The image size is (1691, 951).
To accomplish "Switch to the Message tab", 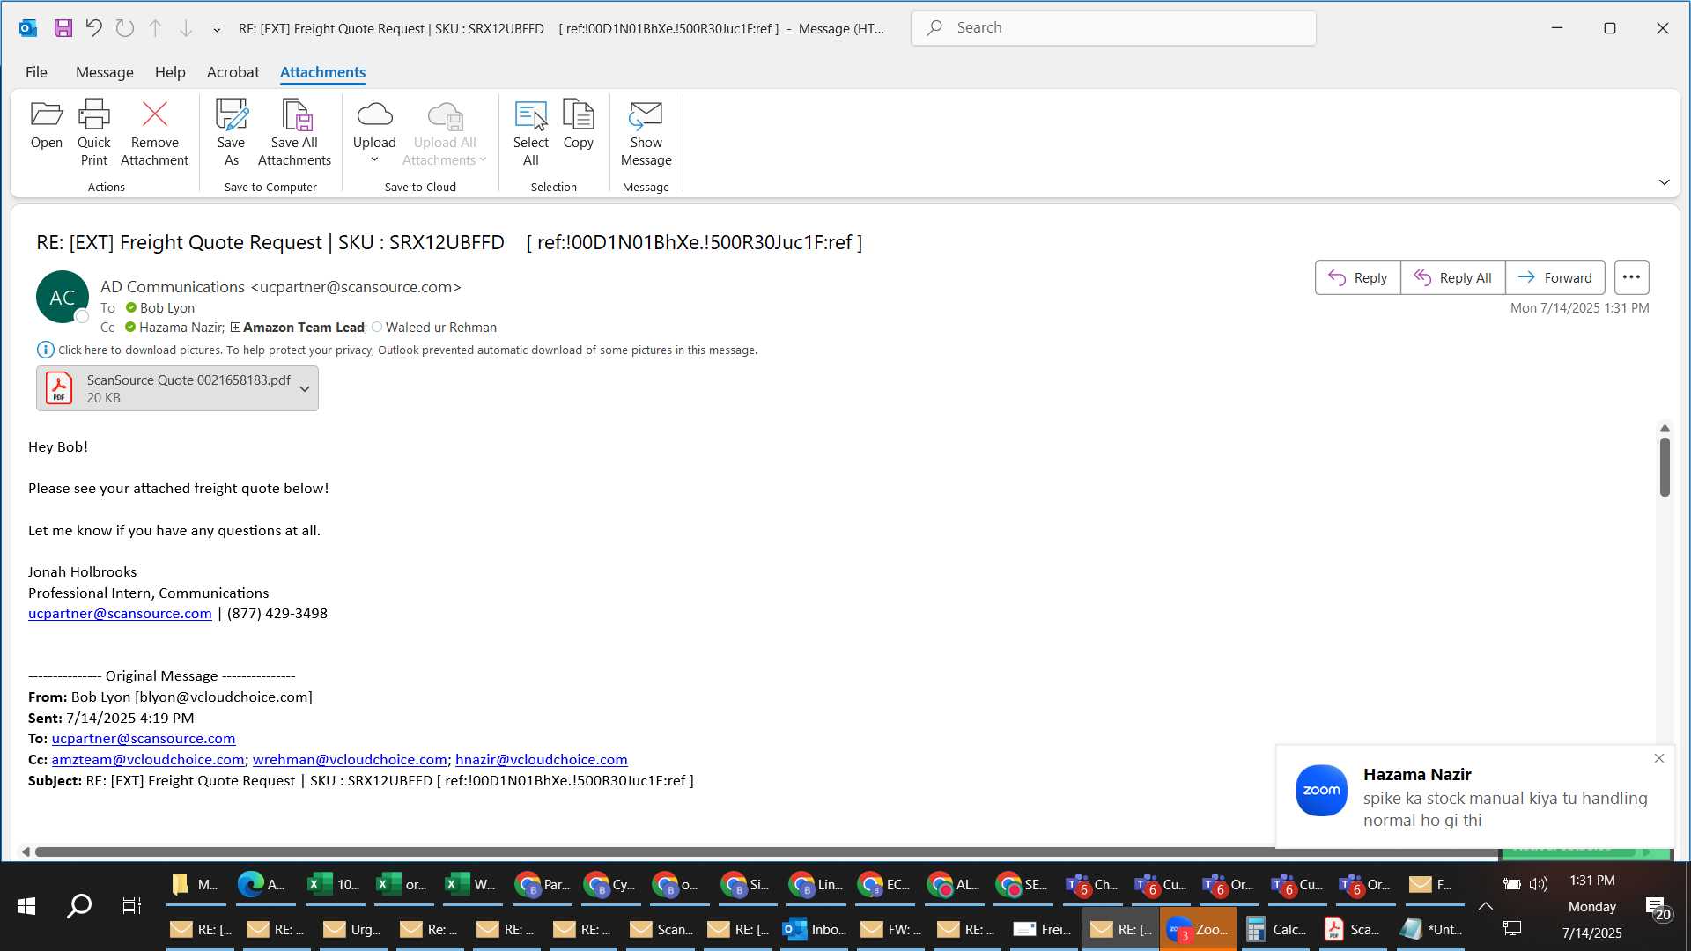I will click(x=104, y=72).
